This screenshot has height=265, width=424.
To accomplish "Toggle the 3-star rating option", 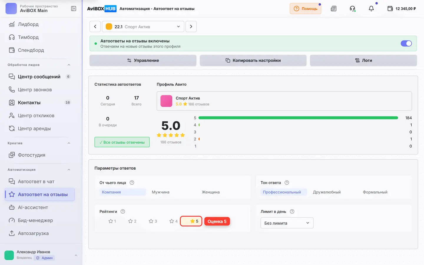I will (x=153, y=221).
